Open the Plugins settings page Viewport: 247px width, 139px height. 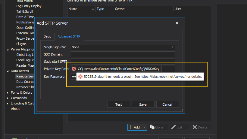click(21, 44)
